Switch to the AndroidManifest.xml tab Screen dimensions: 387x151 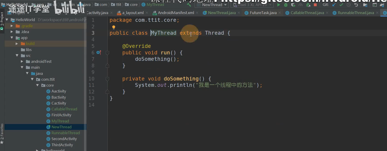click(176, 13)
